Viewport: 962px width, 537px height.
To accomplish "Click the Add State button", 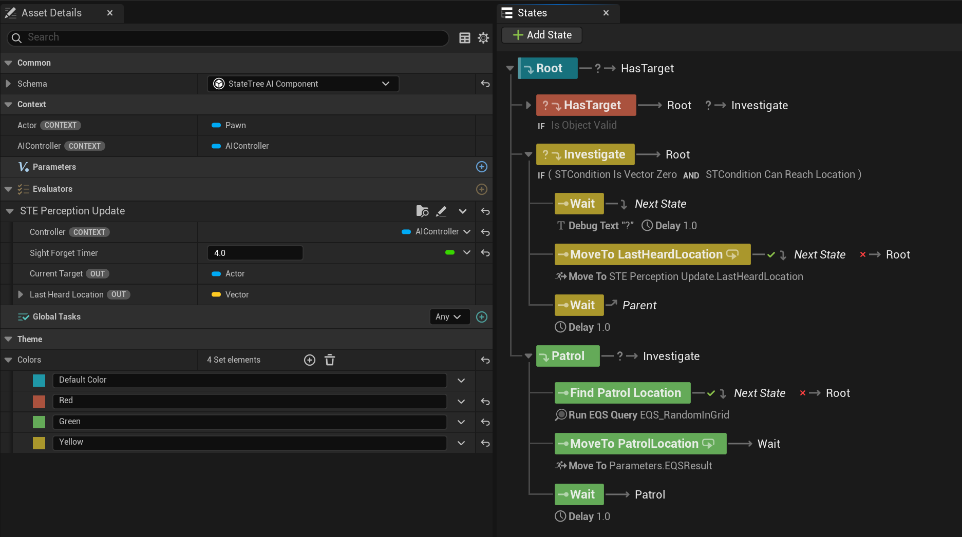I will pyautogui.click(x=542, y=35).
